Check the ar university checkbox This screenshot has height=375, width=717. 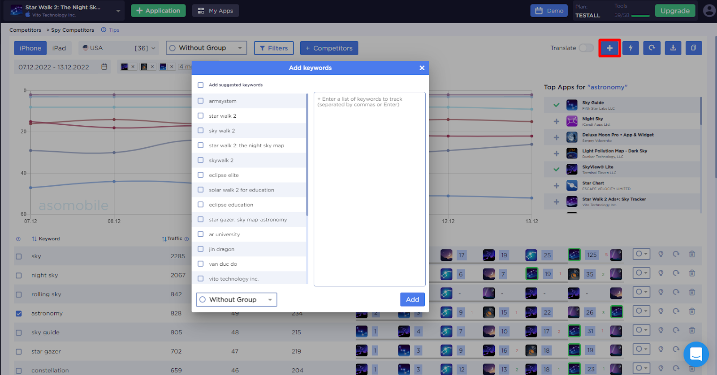(x=200, y=234)
